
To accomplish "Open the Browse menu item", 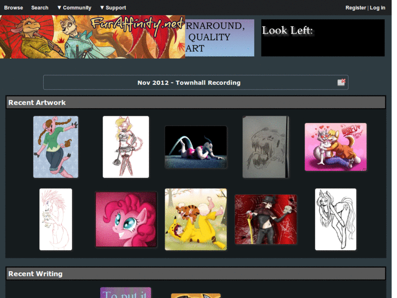I will [13, 7].
